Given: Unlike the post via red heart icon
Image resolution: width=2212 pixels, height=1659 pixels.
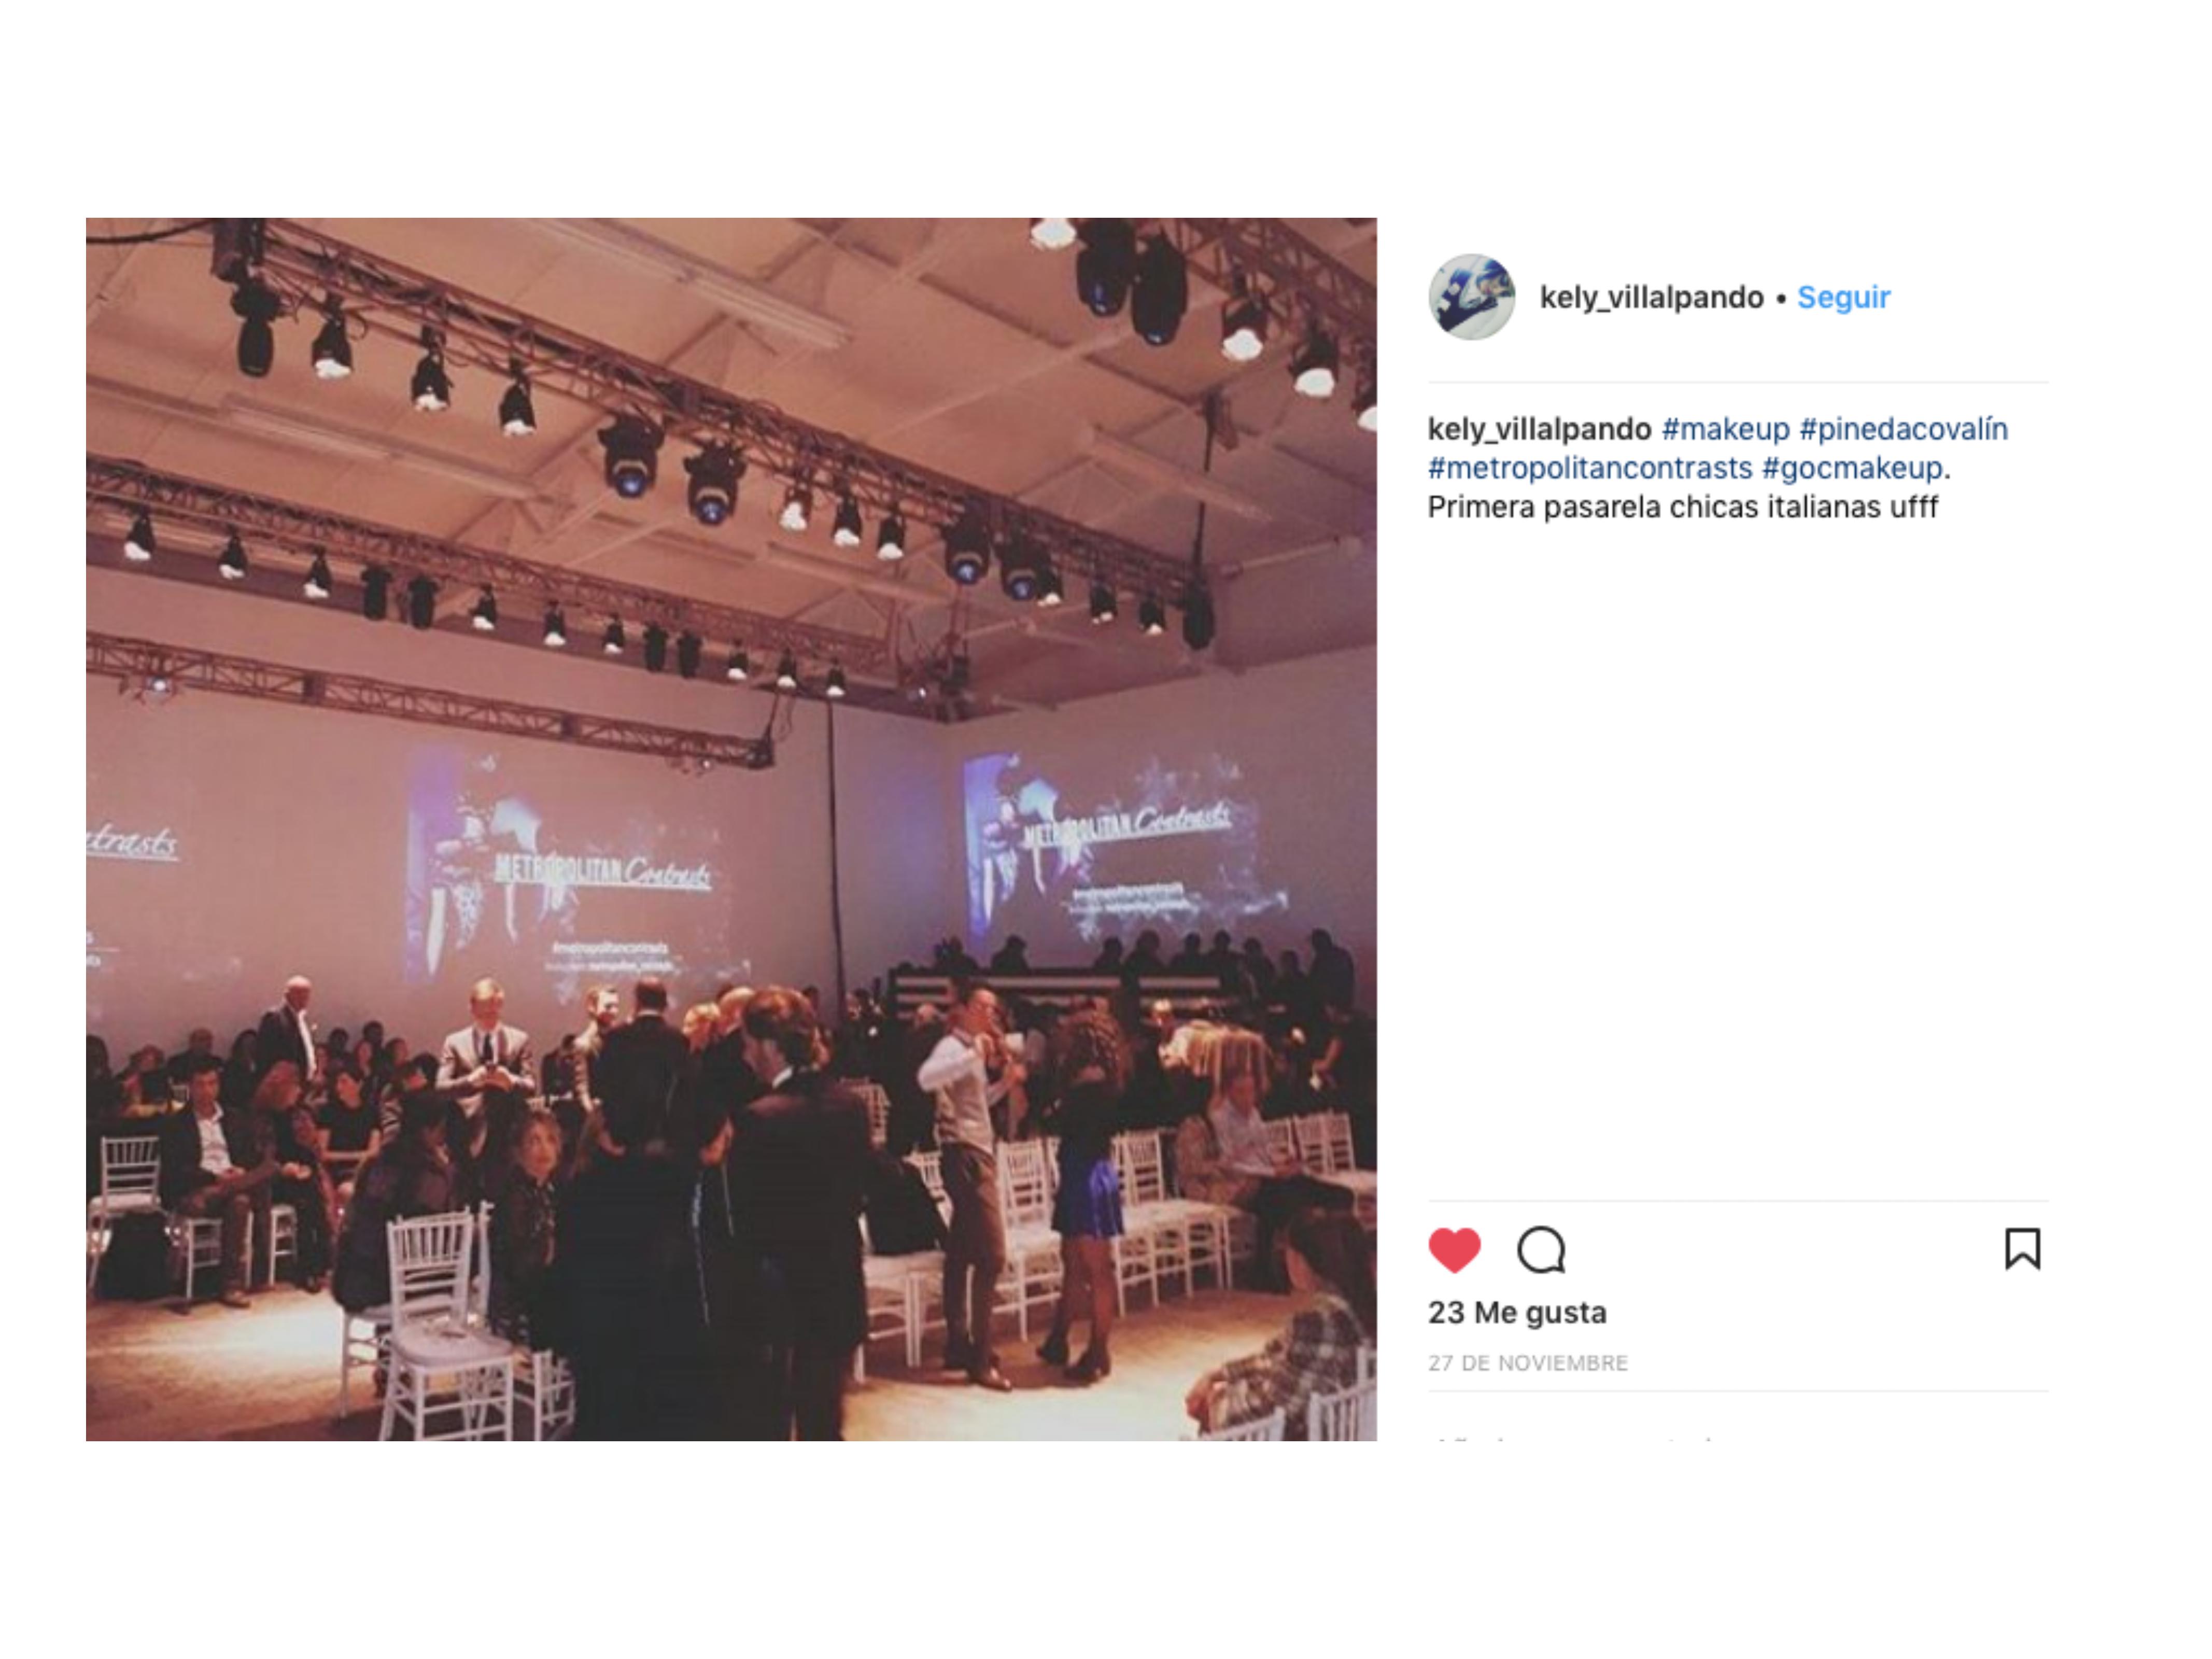Looking at the screenshot, I should coord(1454,1250).
